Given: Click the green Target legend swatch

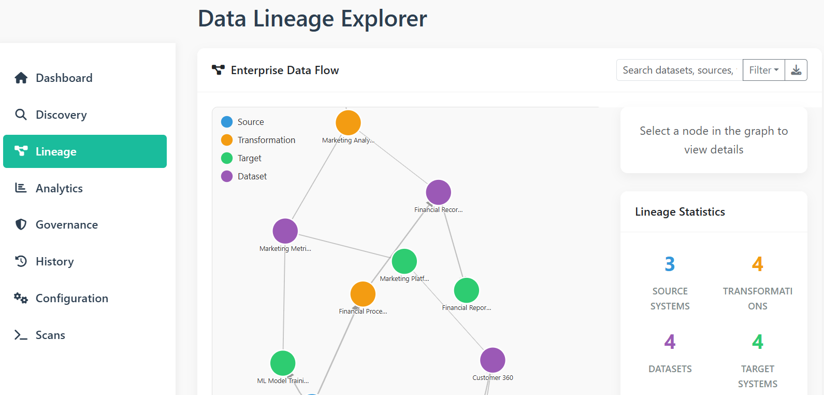Looking at the screenshot, I should (227, 158).
